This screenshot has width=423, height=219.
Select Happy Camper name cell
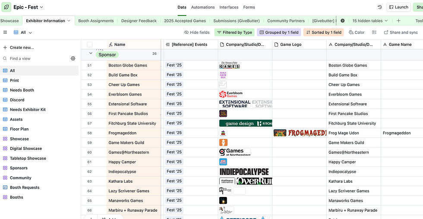[133, 162]
